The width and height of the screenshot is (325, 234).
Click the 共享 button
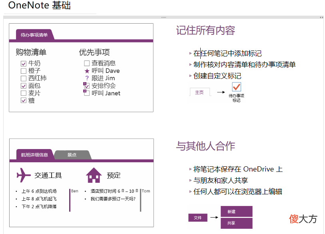pos(237,223)
